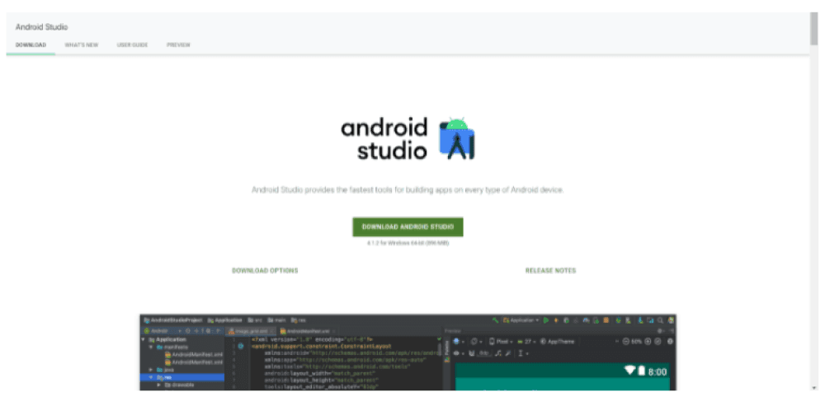This screenshot has width=825, height=402.
Task: Open the DOWNLOAD OPTIONS link
Action: coord(265,271)
